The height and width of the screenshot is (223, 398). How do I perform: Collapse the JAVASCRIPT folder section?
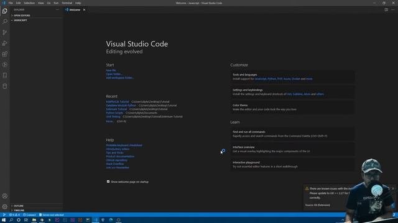click(x=36, y=20)
